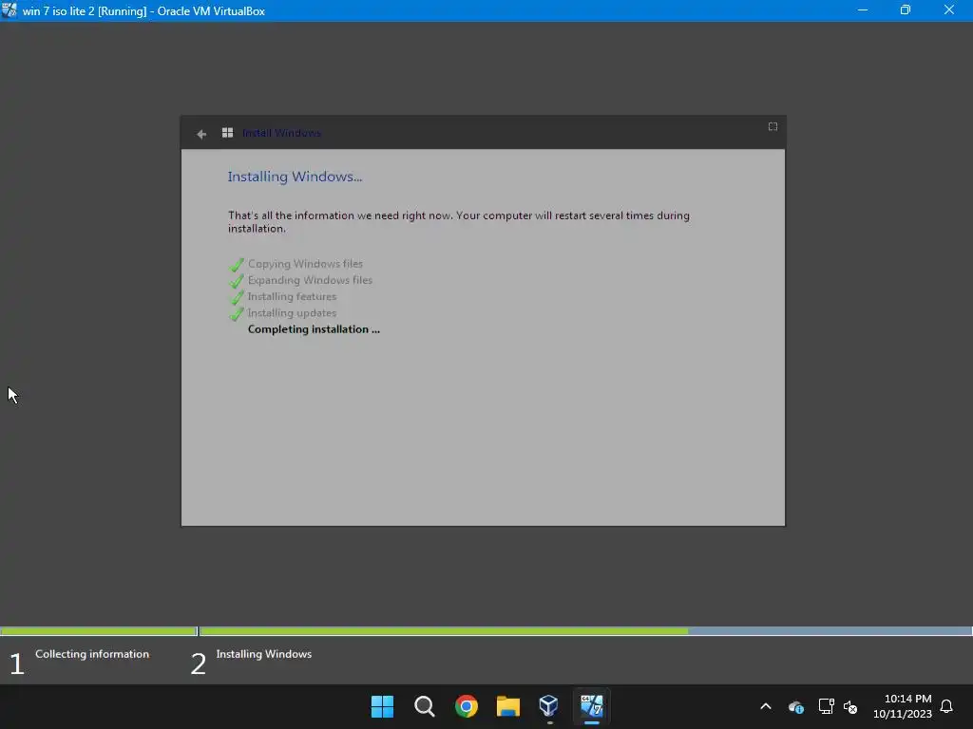This screenshot has width=973, height=729.
Task: Close the VirtualBox VM window
Action: (949, 10)
